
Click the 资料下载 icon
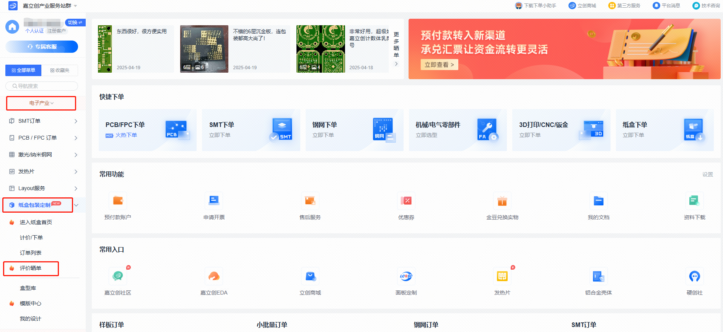coord(694,201)
